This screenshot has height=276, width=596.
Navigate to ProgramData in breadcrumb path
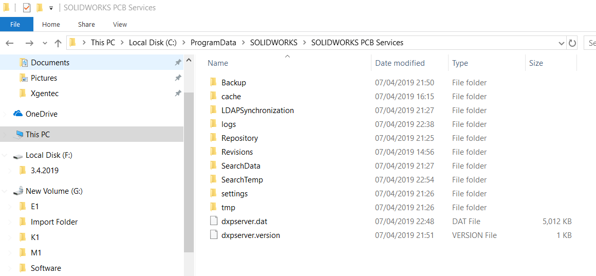213,43
